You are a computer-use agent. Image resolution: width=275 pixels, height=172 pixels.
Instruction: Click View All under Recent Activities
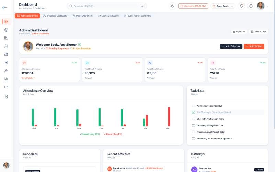pyautogui.click(x=111, y=158)
